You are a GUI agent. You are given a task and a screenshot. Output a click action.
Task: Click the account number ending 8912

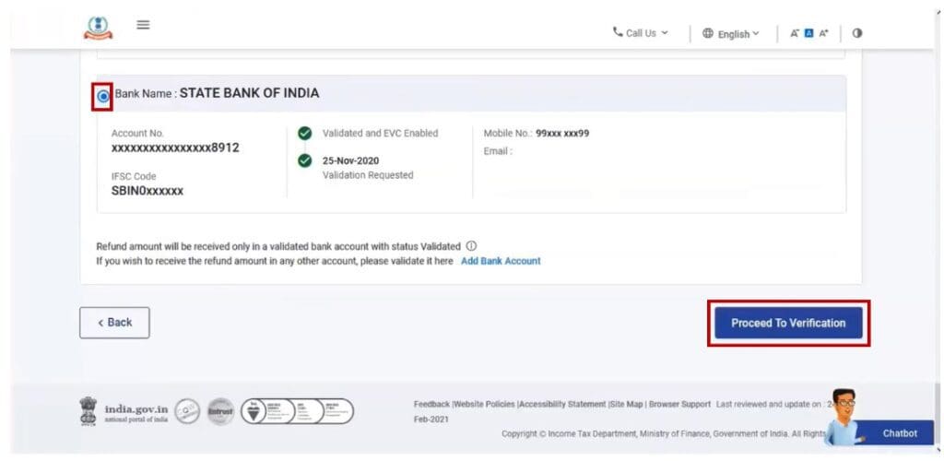tap(175, 148)
